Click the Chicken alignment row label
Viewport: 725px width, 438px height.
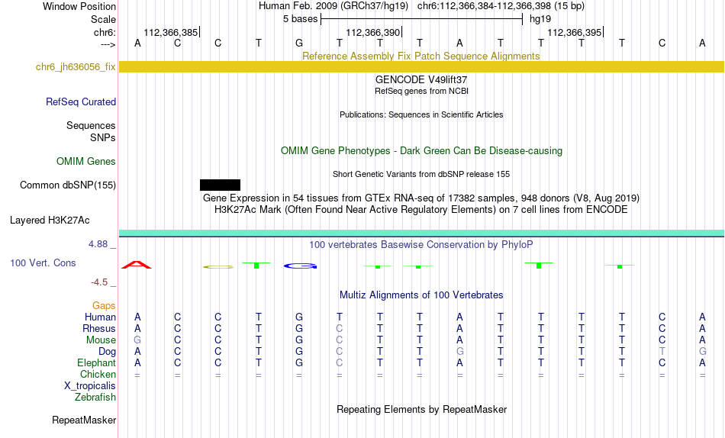[x=98, y=374]
